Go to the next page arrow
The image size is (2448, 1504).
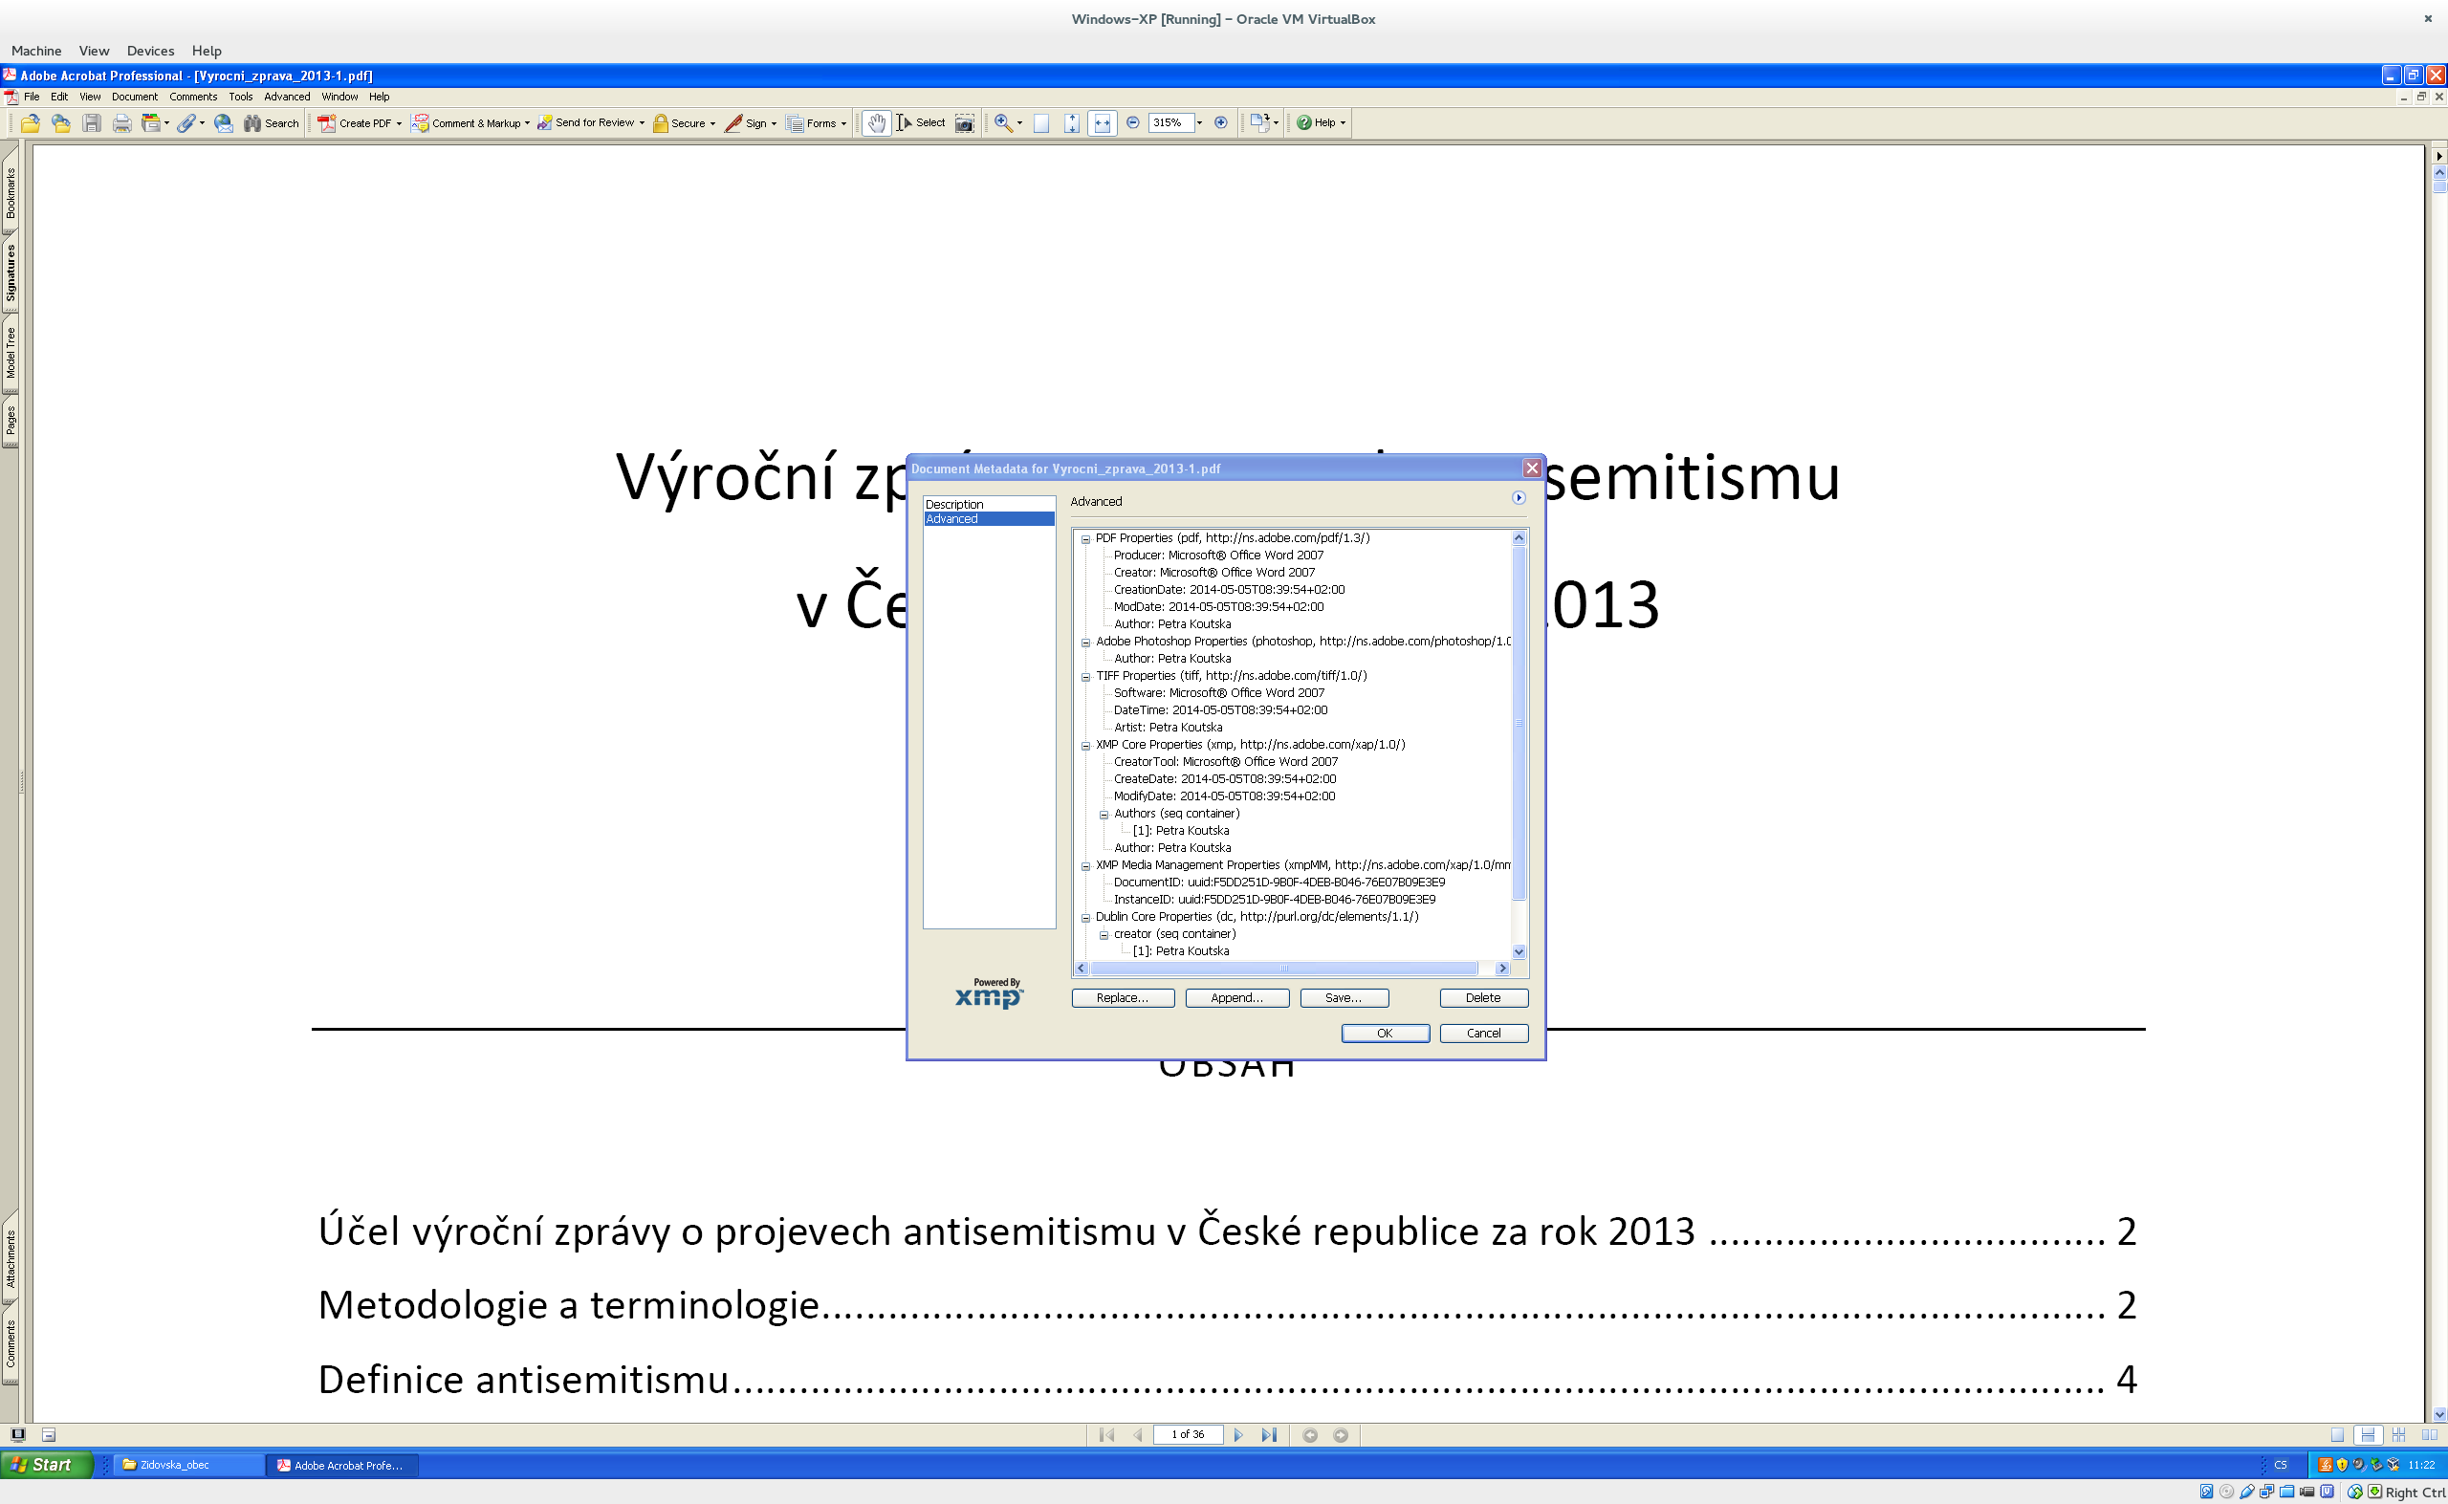(1238, 1435)
